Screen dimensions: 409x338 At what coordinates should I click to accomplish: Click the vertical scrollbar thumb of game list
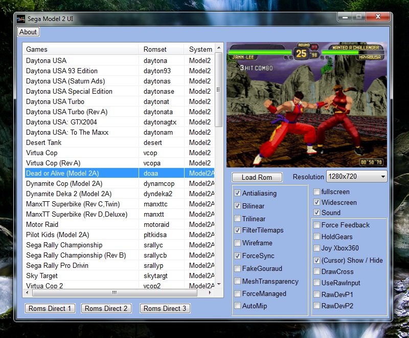(x=219, y=90)
